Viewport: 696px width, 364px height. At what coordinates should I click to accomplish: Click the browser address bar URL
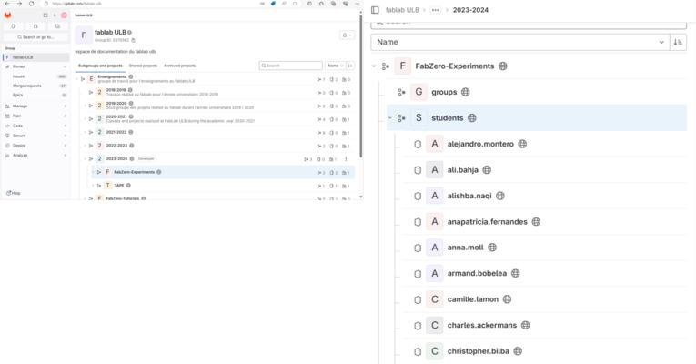(x=76, y=3)
